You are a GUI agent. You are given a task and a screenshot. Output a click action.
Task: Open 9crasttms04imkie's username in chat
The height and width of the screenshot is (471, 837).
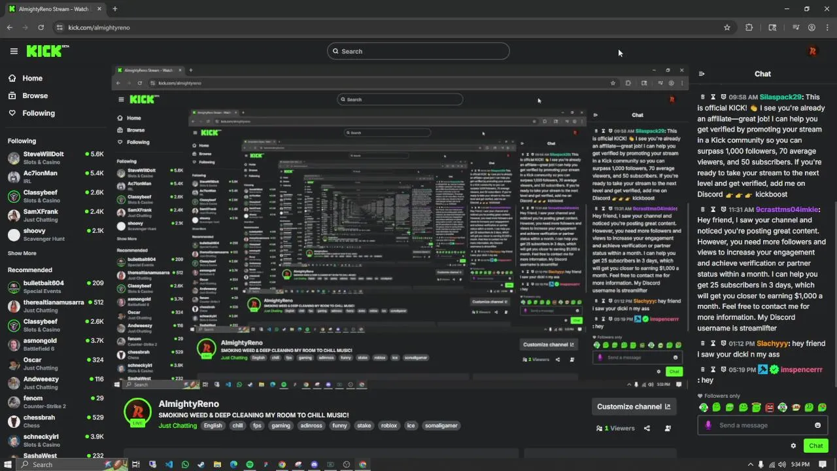pos(787,209)
